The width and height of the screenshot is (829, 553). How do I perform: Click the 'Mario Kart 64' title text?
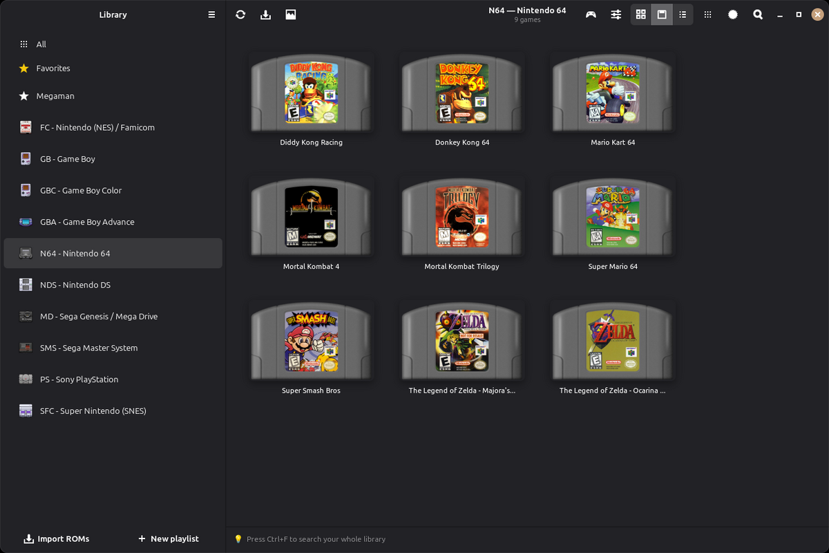[x=613, y=142]
